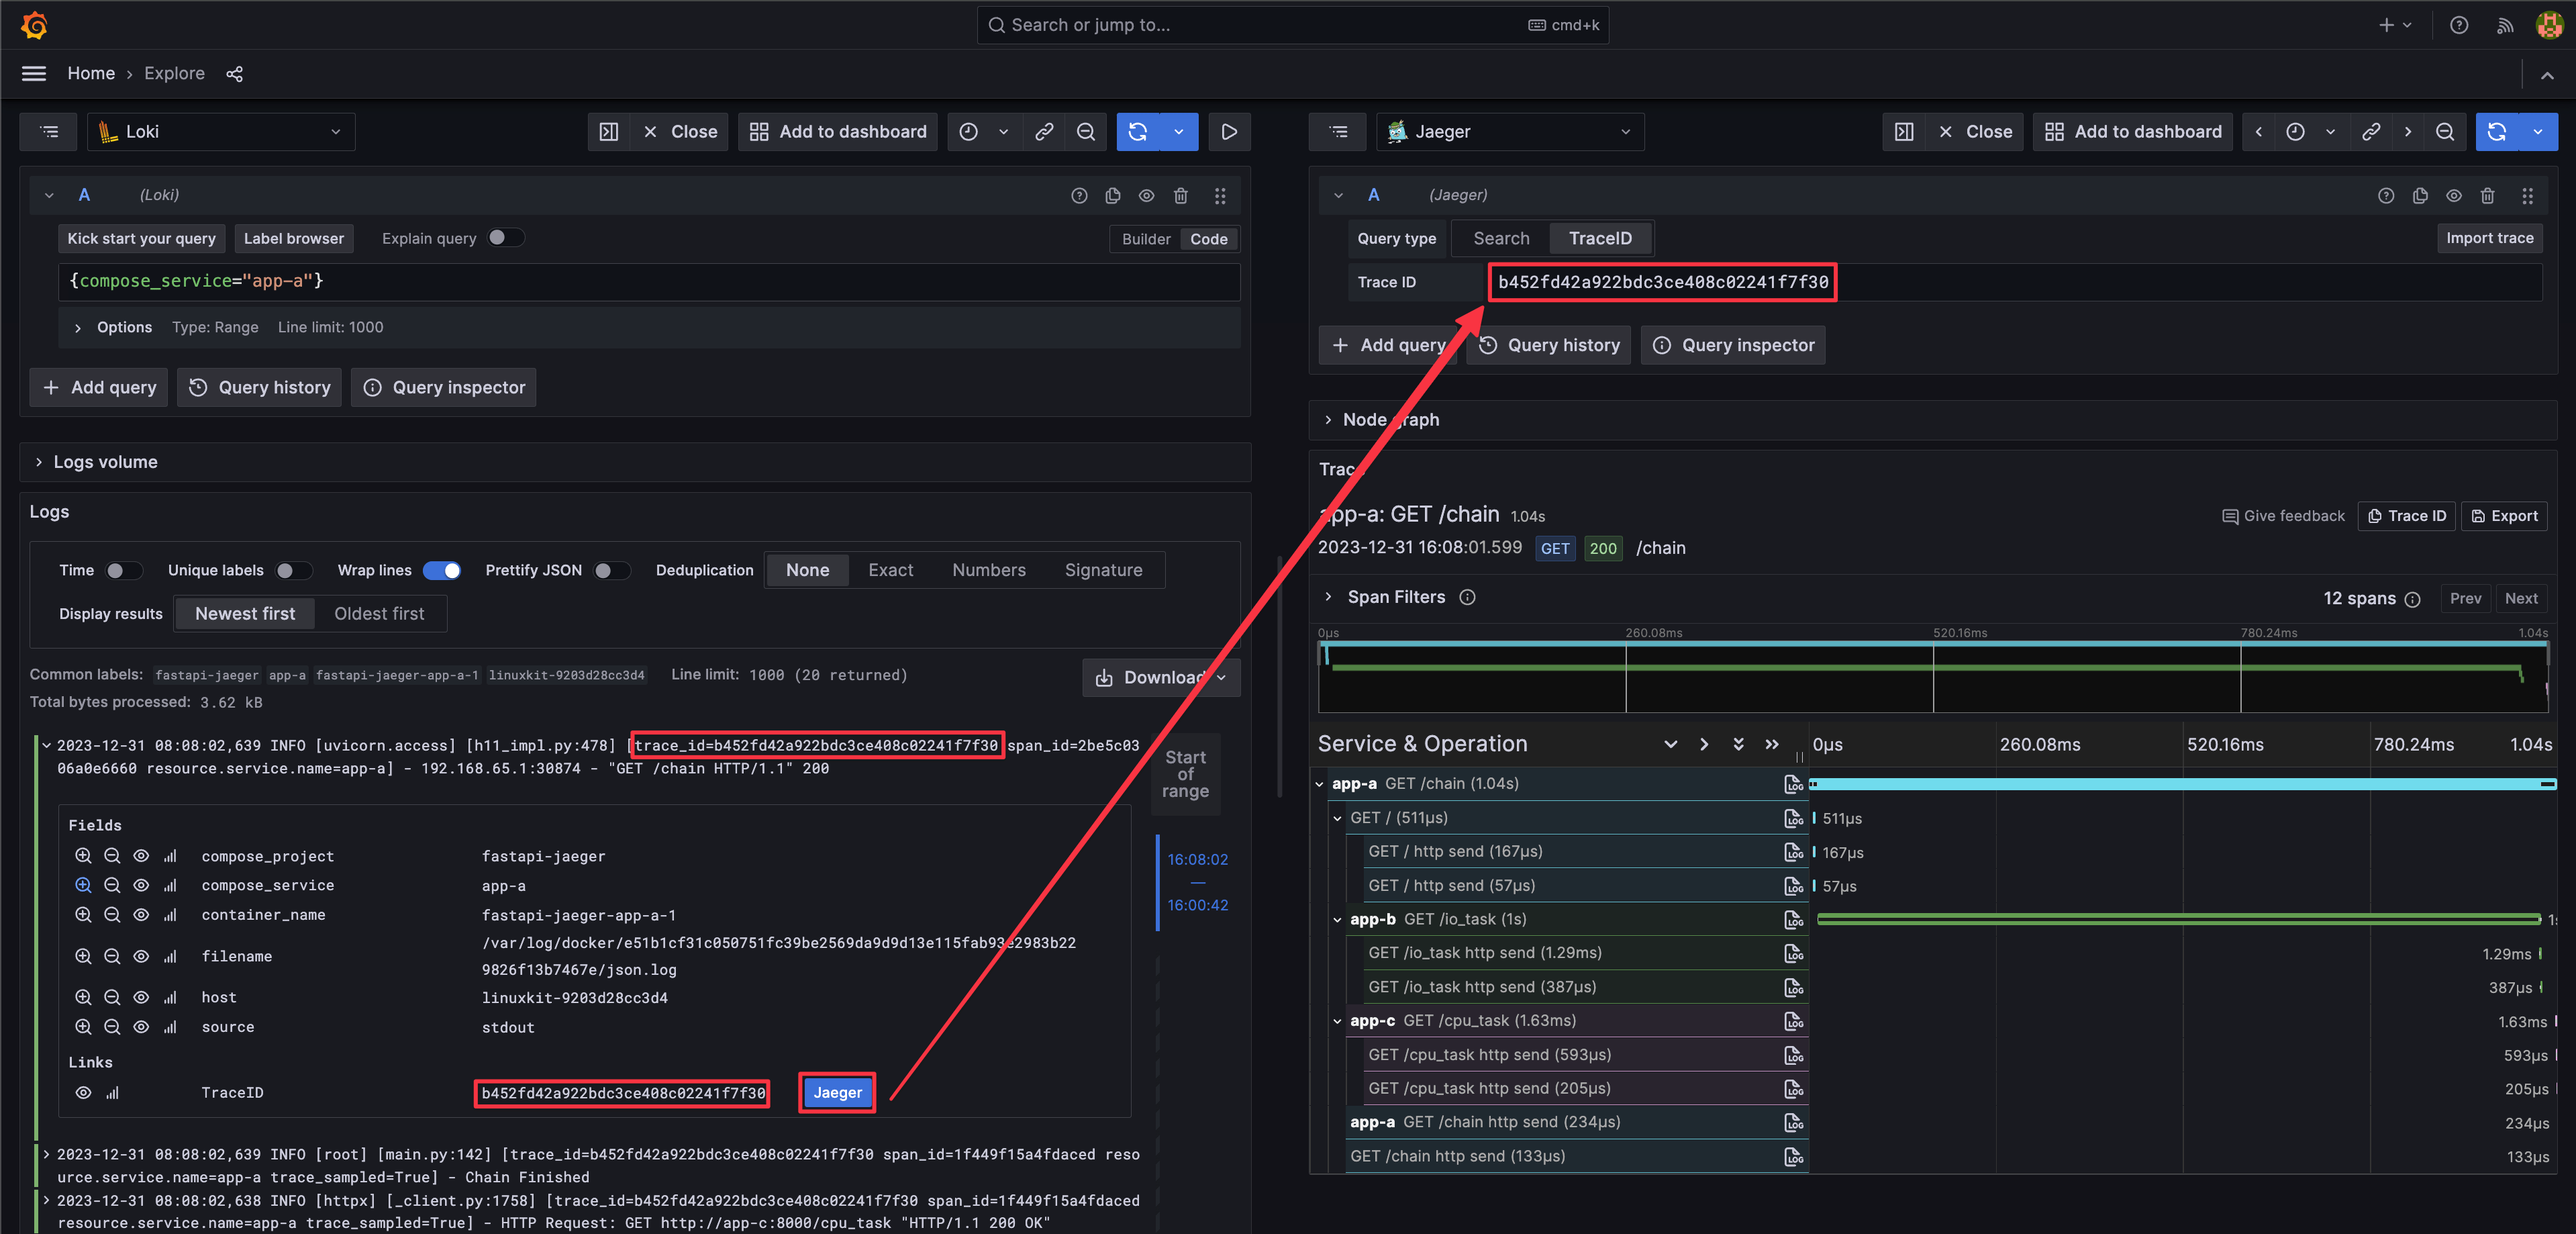
Task: Switch Query type to Search tab
Action: coord(1500,238)
